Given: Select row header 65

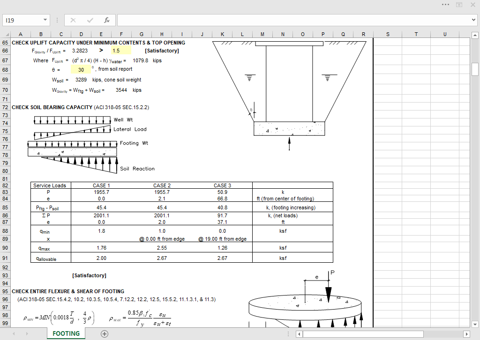Looking at the screenshot, I should pos(5,43).
